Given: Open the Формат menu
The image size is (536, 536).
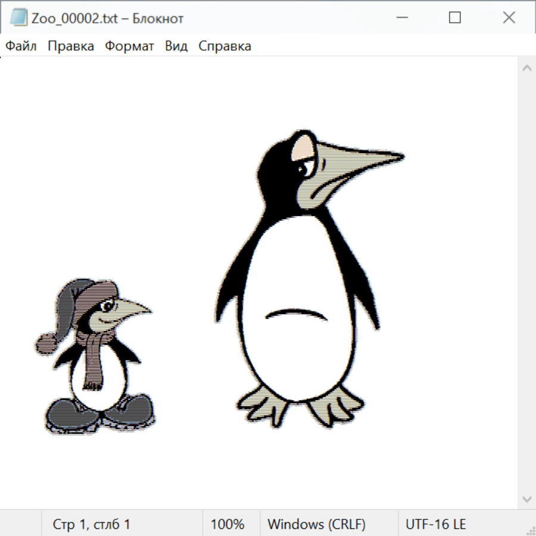Looking at the screenshot, I should point(129,46).
